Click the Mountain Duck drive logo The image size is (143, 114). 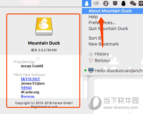coord(44,26)
